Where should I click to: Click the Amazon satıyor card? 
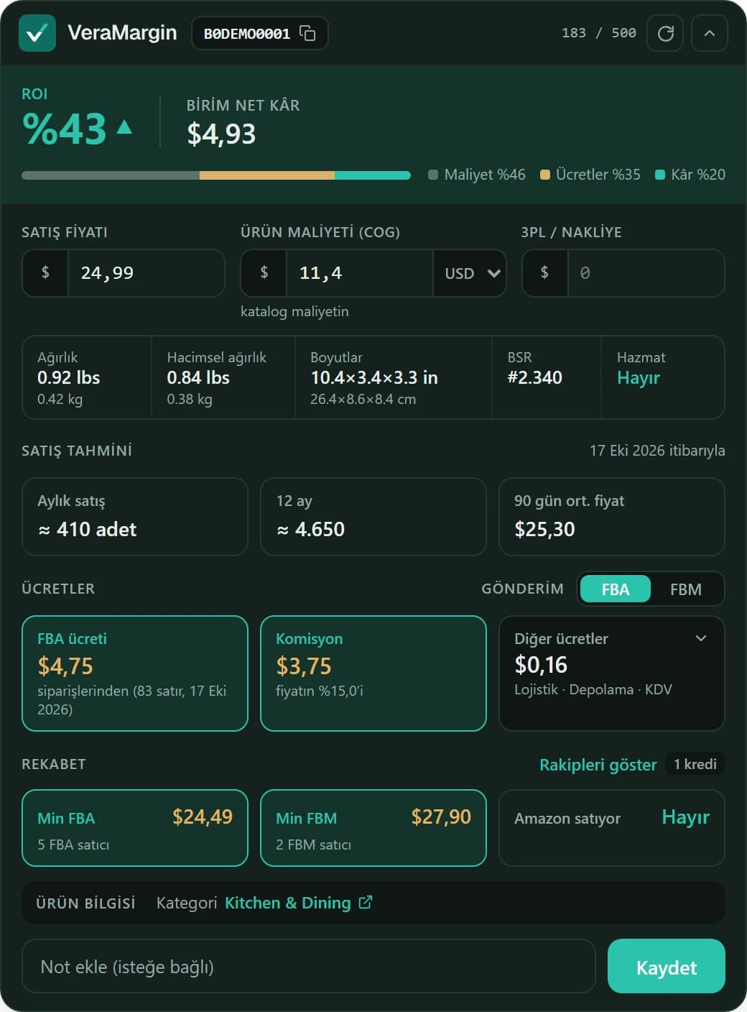pos(612,828)
